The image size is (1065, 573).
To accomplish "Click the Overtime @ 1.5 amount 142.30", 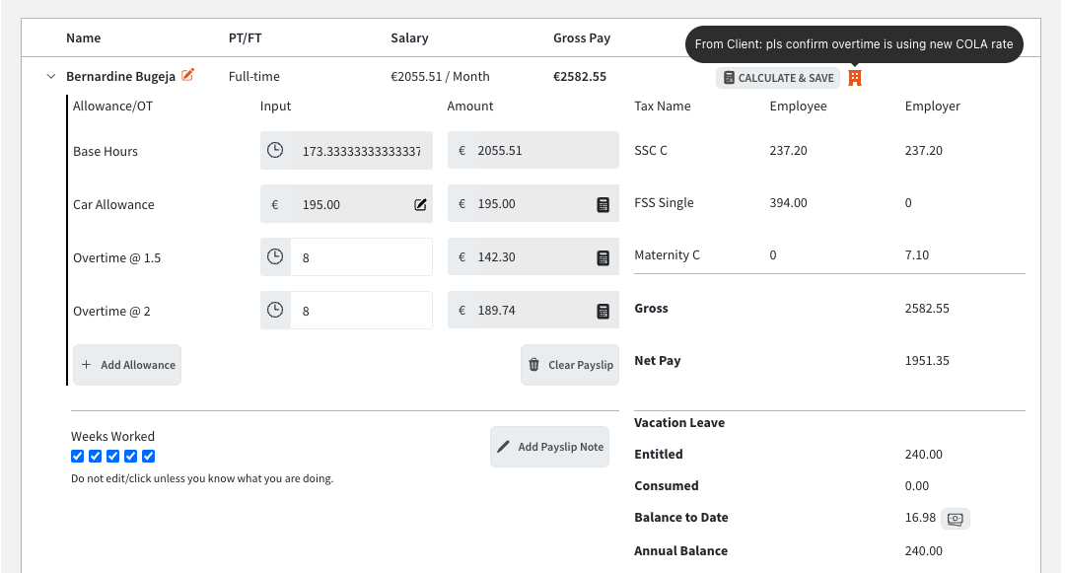I will (496, 257).
